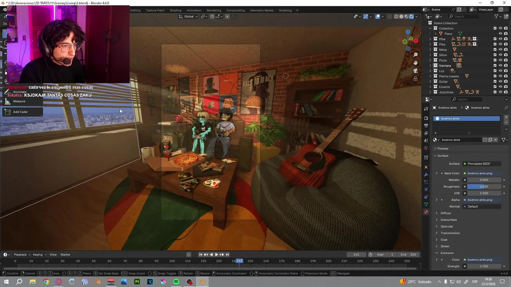The width and height of the screenshot is (511, 287).
Task: Open the timeline Playback menu
Action: coord(22,255)
